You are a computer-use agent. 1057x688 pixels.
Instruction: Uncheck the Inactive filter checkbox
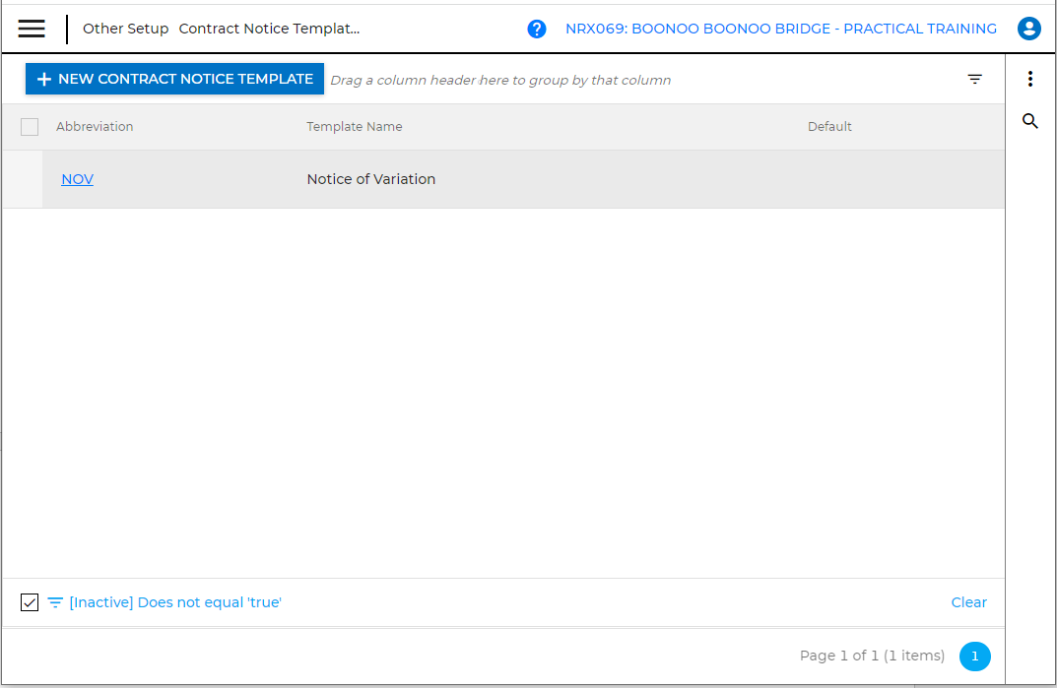[x=30, y=602]
